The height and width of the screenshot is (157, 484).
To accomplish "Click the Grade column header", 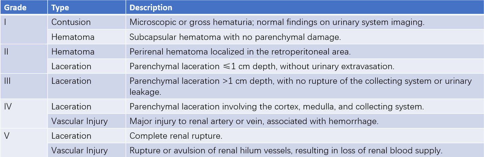I will (x=15, y=7).
